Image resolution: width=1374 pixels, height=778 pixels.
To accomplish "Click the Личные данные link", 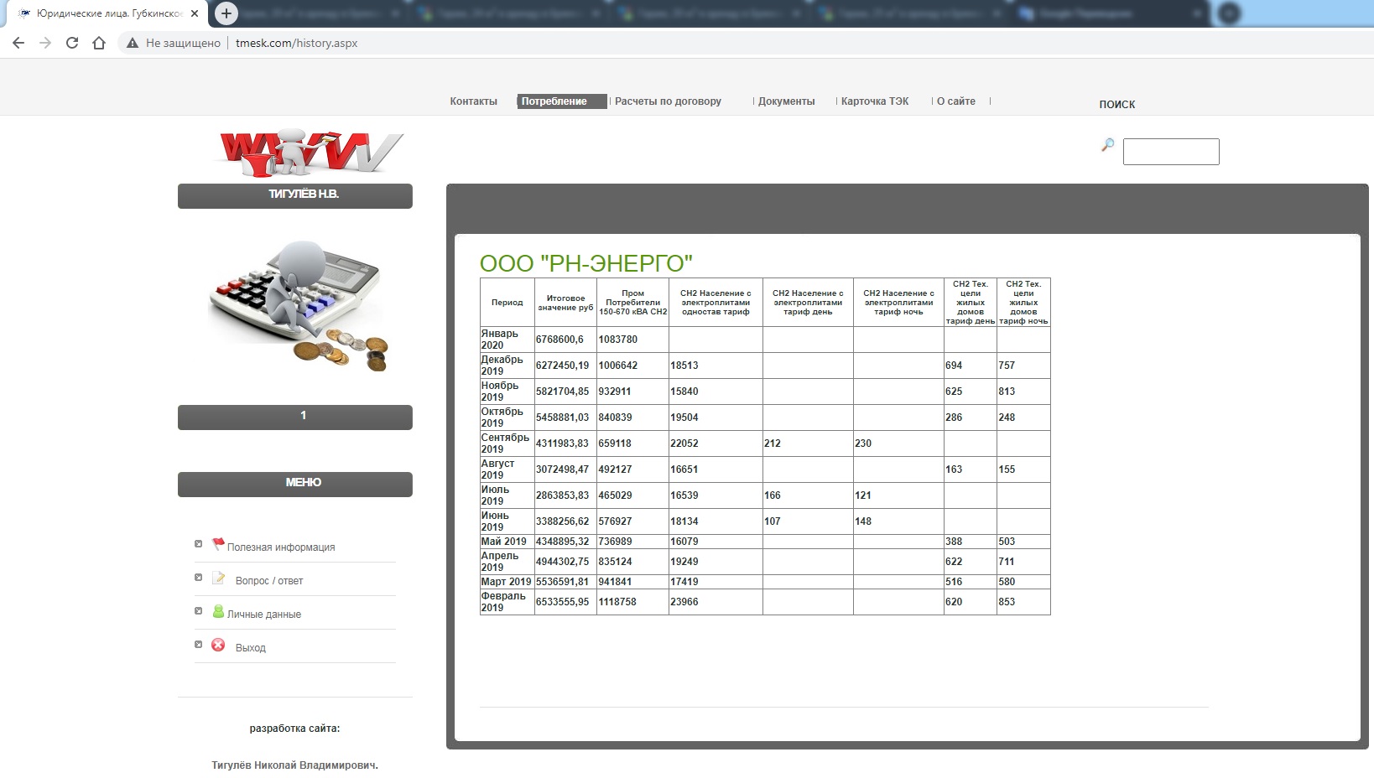I will (x=264, y=615).
